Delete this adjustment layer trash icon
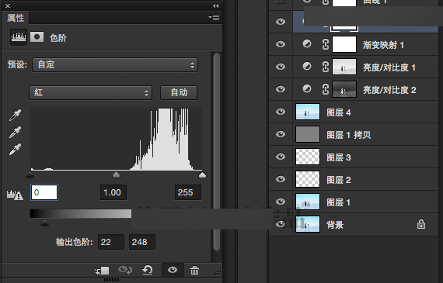Viewport: 443px width, 283px height. pos(194,271)
